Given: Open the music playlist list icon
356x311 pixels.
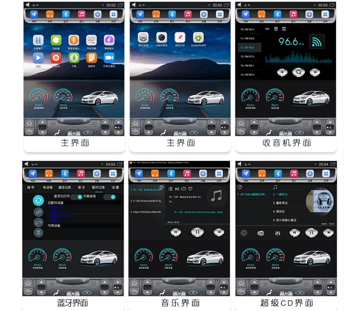Looking at the screenshot, I should point(170,189).
